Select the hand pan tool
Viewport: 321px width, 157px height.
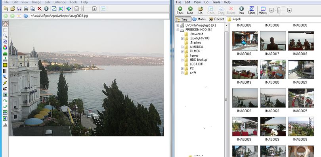(5, 23)
